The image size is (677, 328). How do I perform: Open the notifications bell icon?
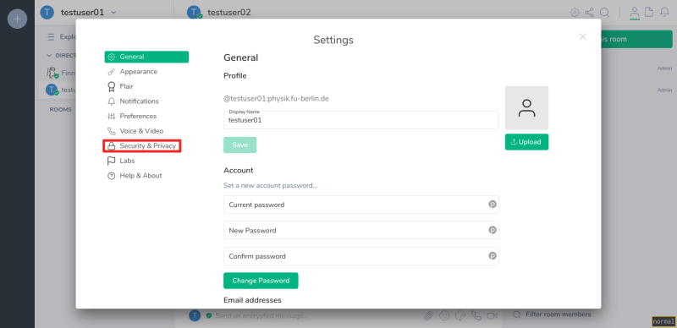664,13
